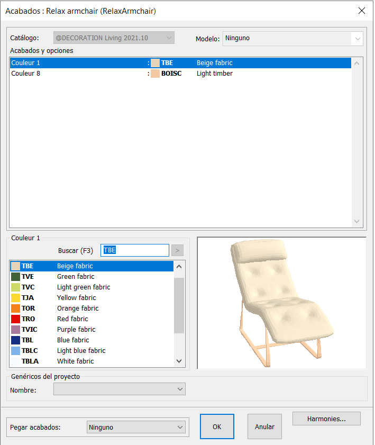Select the Light blue fabric TBLC swatch
Viewport: 375px width, 445px height.
(16, 351)
